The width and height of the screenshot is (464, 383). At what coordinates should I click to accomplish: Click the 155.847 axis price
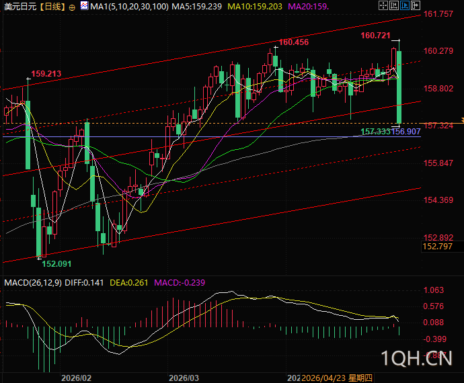[438, 163]
